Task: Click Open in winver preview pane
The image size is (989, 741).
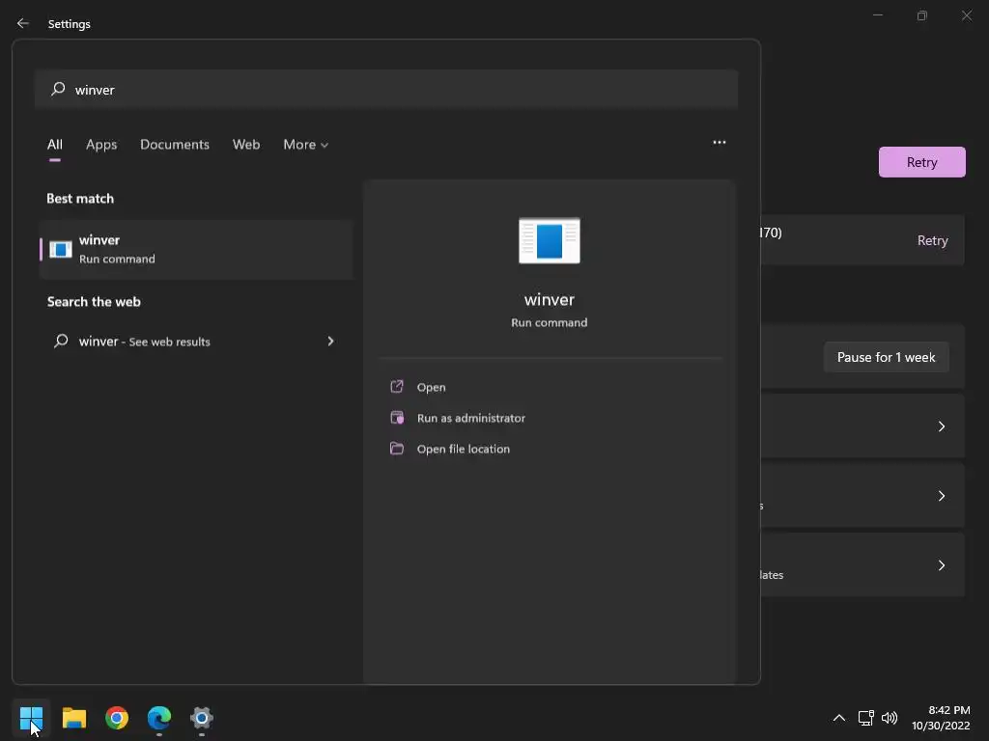Action: point(431,387)
